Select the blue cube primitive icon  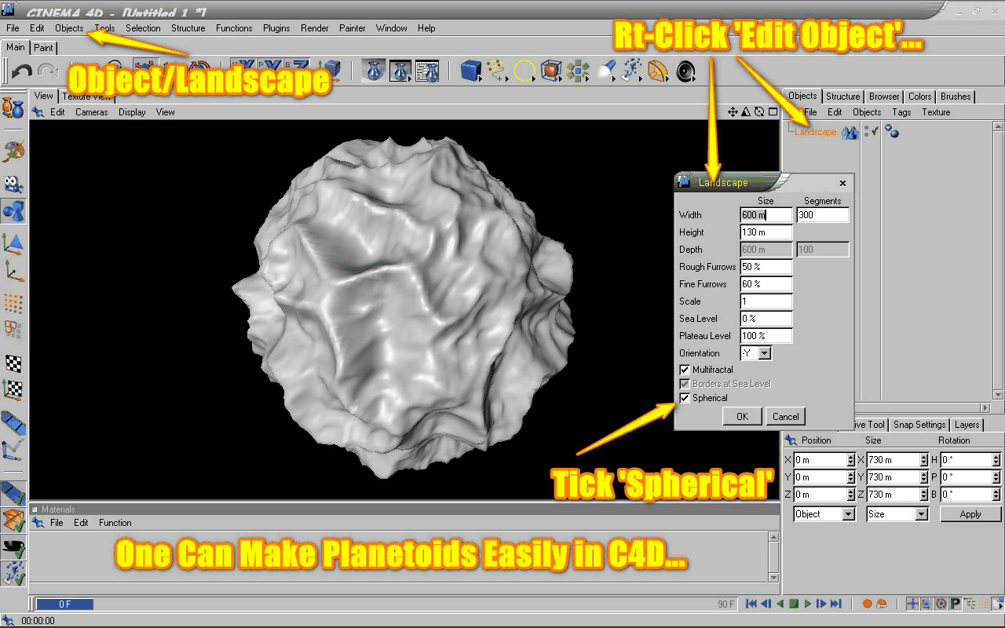pyautogui.click(x=470, y=71)
